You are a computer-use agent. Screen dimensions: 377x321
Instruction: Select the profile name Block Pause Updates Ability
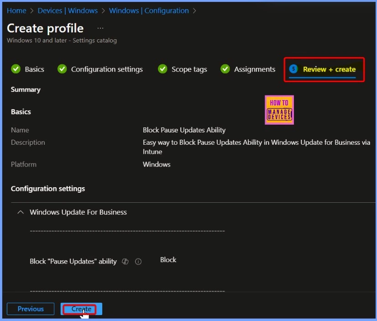[184, 130]
